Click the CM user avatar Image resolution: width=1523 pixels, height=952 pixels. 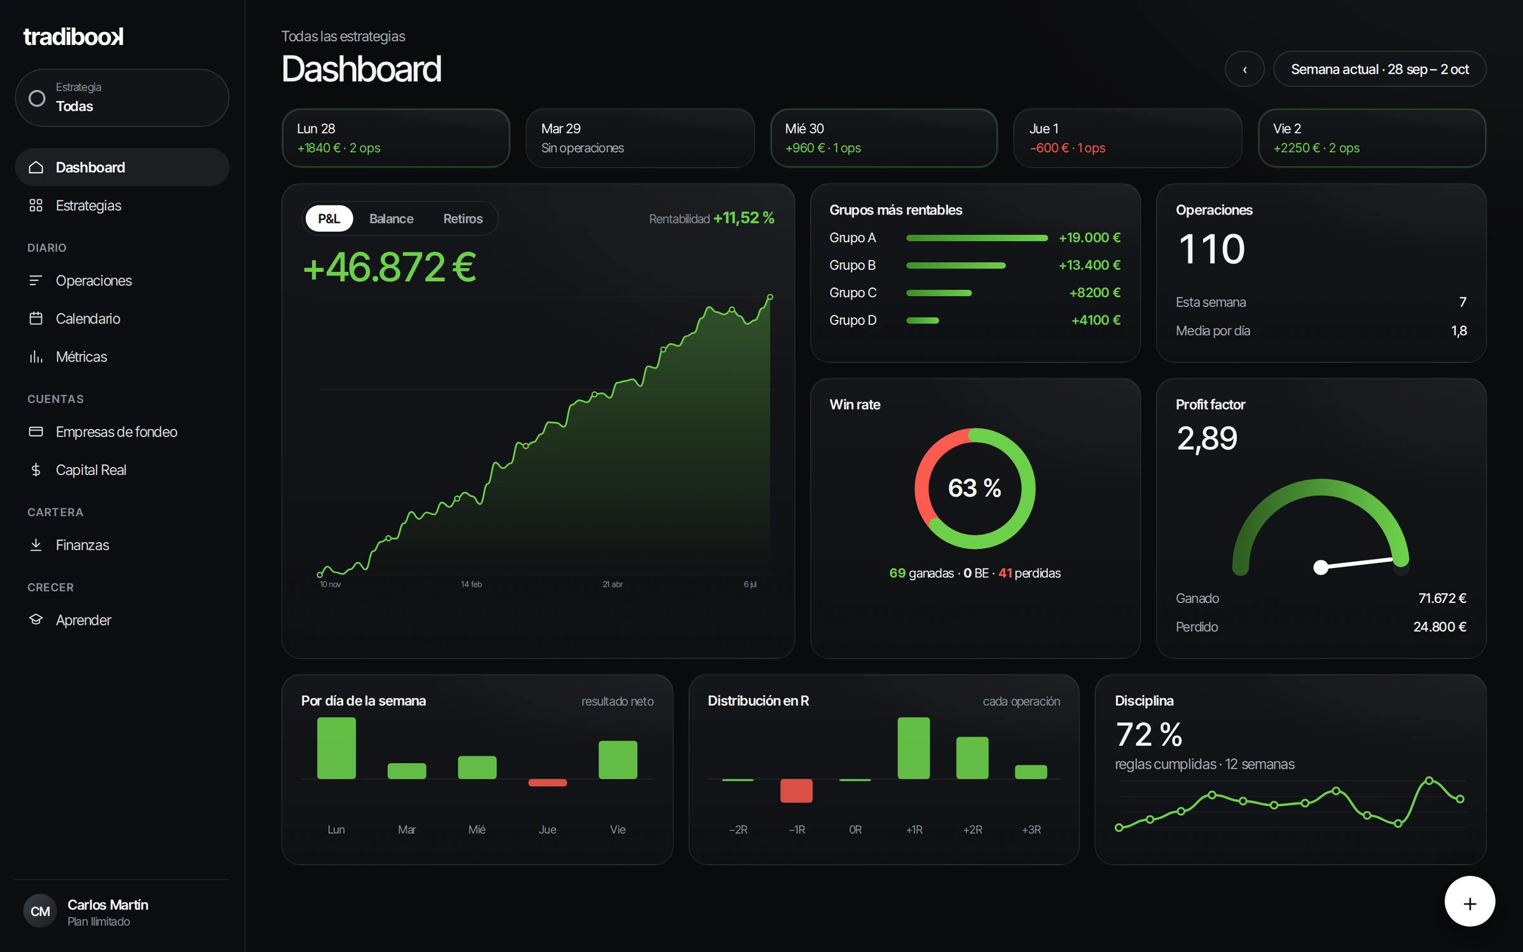(x=40, y=911)
